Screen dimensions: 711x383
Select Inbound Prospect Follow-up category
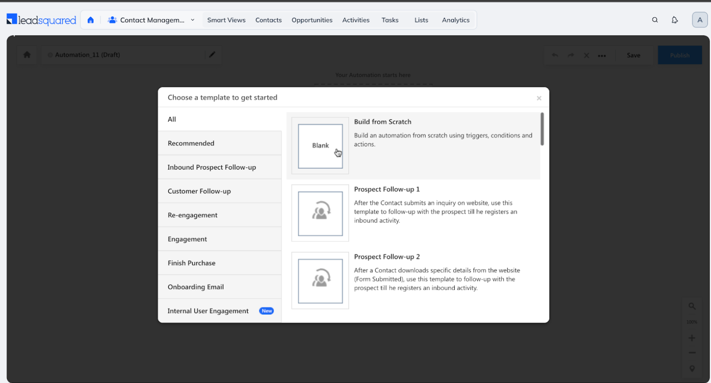tap(220, 167)
